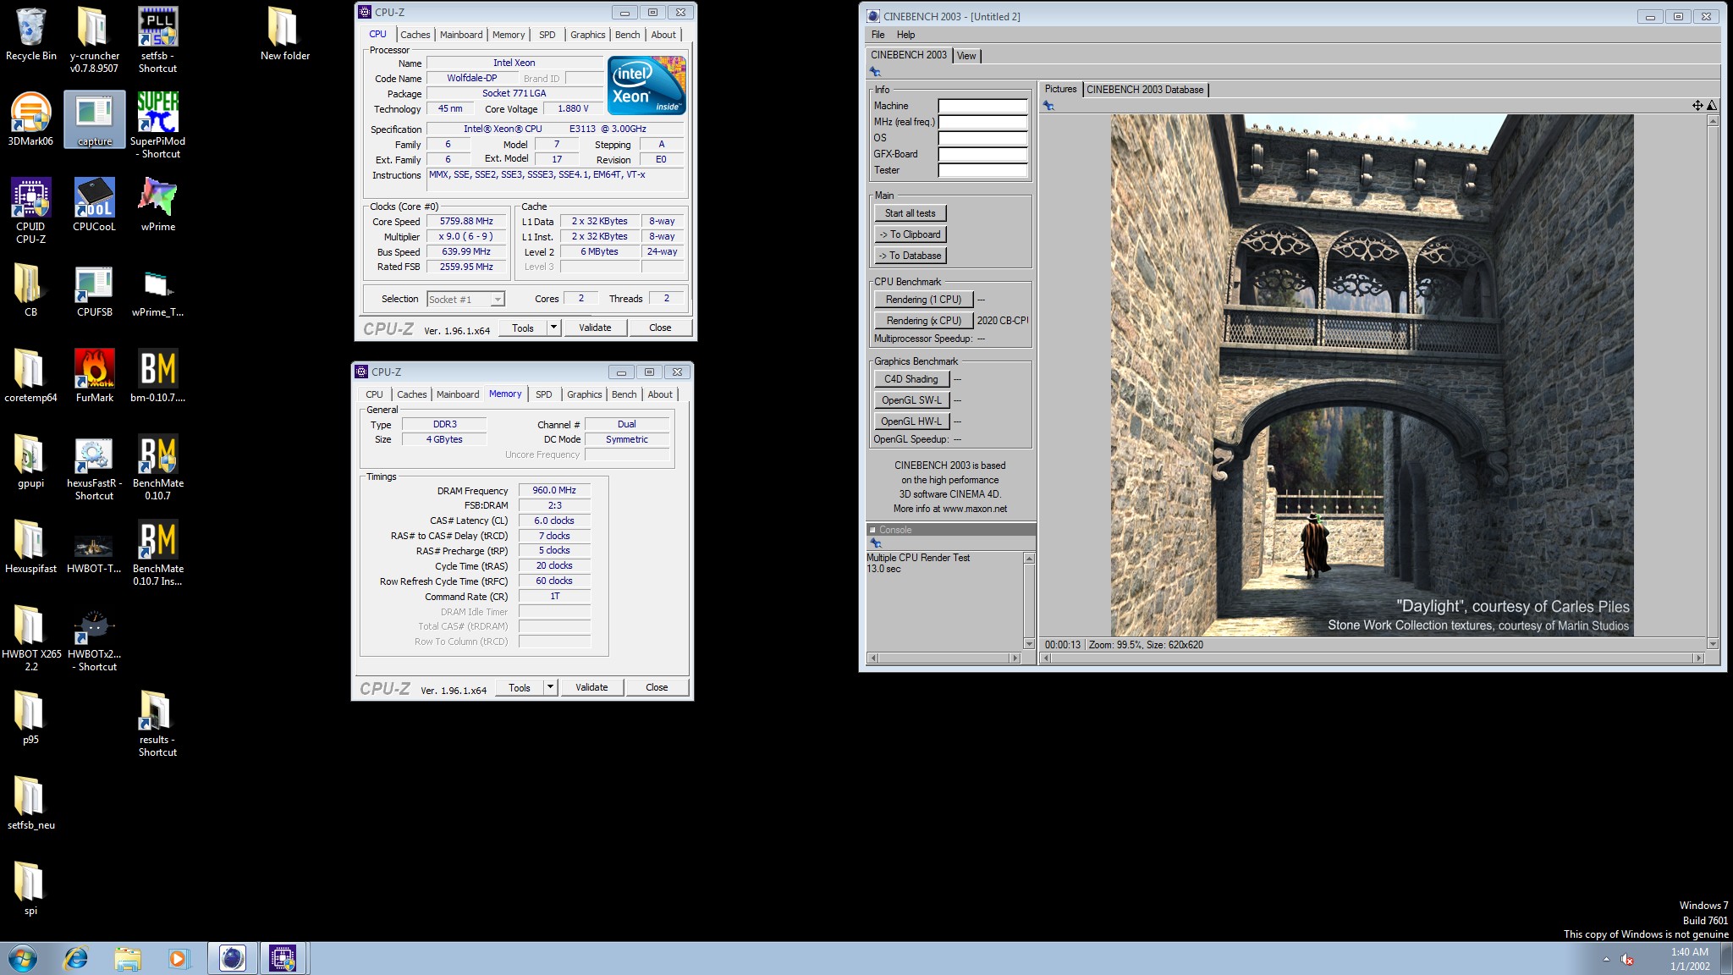This screenshot has height=975, width=1733.
Task: Open the Recycle Bin desktop icon
Action: click(x=30, y=34)
